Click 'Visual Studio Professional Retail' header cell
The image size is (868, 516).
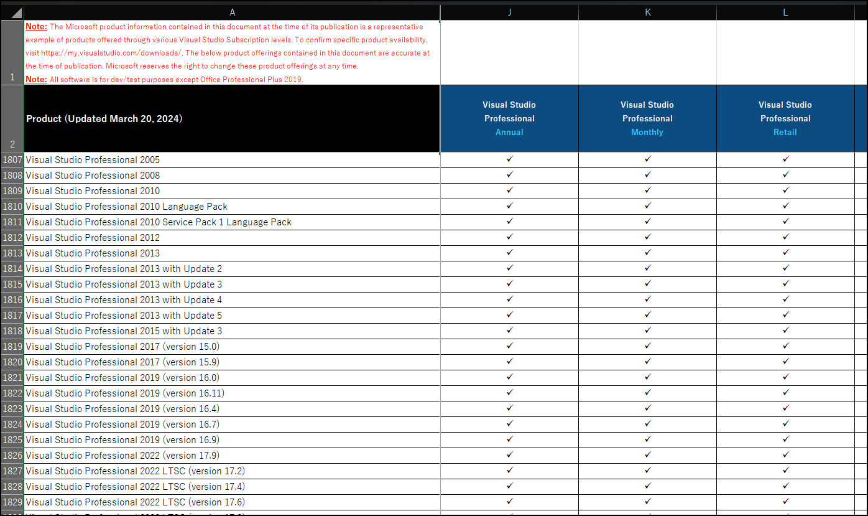click(785, 118)
